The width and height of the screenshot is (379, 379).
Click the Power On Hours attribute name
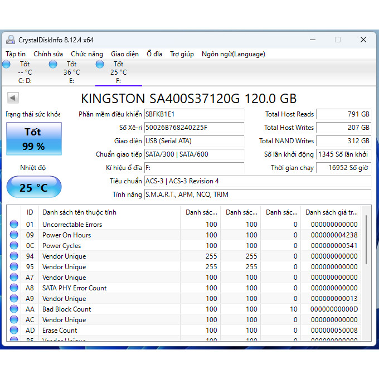pos(66,235)
